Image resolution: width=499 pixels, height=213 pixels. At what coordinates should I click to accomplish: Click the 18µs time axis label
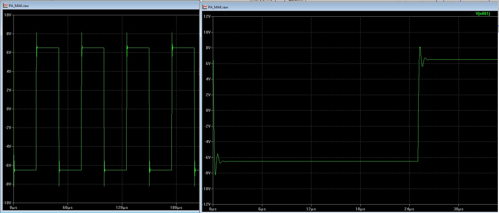pyautogui.click(x=360, y=209)
